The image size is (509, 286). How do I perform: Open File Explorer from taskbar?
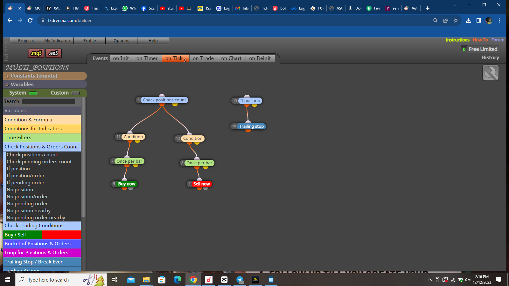tap(146, 280)
